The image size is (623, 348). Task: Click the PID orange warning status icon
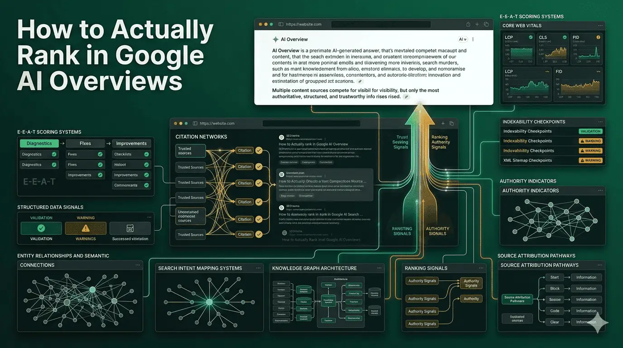point(598,38)
